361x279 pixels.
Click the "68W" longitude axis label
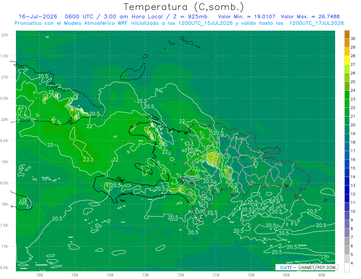tap(322, 275)
